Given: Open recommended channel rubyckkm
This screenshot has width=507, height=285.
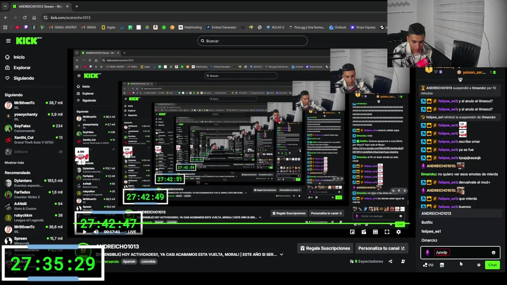Looking at the screenshot, I should point(34,218).
